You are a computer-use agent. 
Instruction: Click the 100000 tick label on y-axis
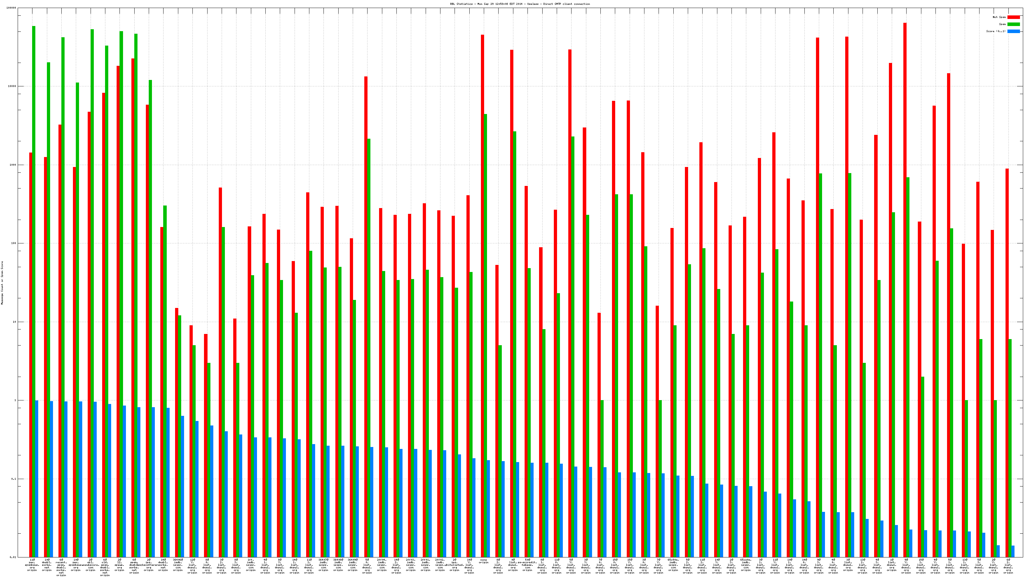pos(12,8)
